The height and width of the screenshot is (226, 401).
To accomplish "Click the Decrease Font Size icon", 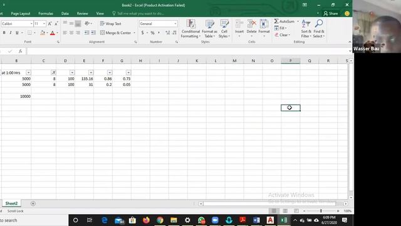I will [x=56, y=24].
